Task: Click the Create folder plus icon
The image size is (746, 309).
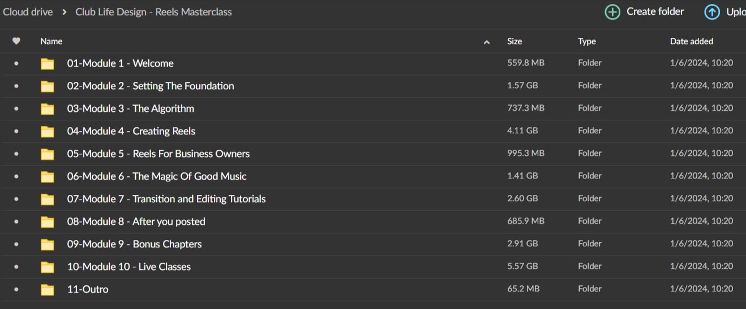Action: [x=612, y=12]
